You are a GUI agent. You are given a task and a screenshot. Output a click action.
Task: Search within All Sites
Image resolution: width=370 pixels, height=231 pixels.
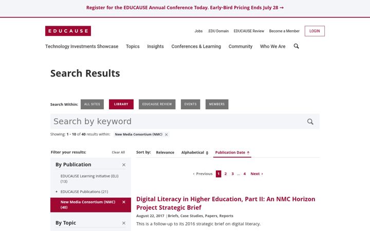[92, 104]
